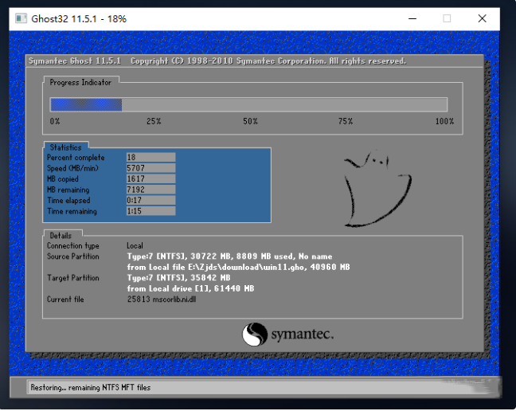The height and width of the screenshot is (411, 516).
Task: Click the 'Time elapsed' label
Action: [x=68, y=201]
